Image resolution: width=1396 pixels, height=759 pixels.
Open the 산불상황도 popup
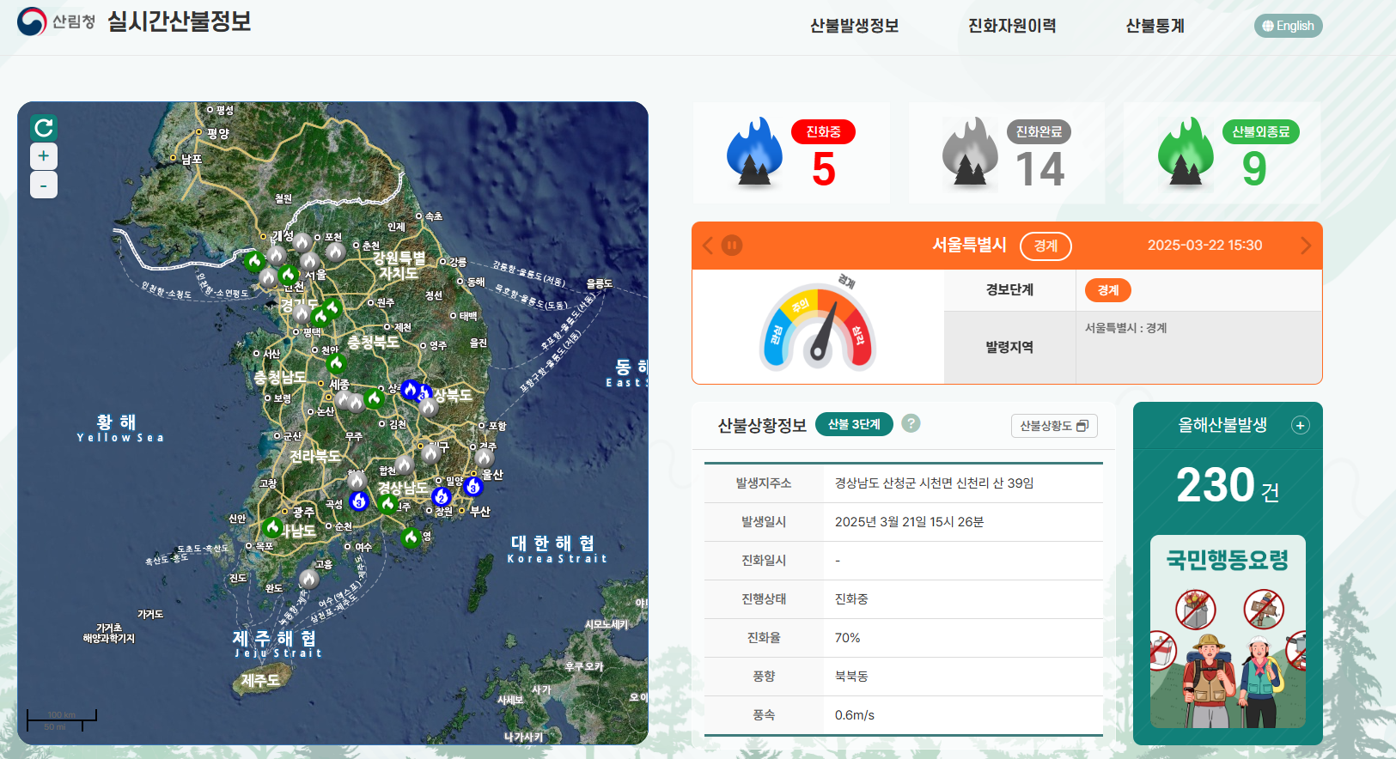pyautogui.click(x=1054, y=426)
